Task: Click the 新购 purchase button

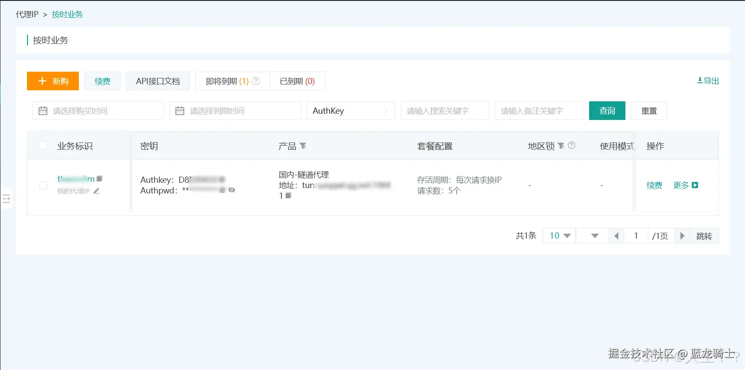Action: 53,81
